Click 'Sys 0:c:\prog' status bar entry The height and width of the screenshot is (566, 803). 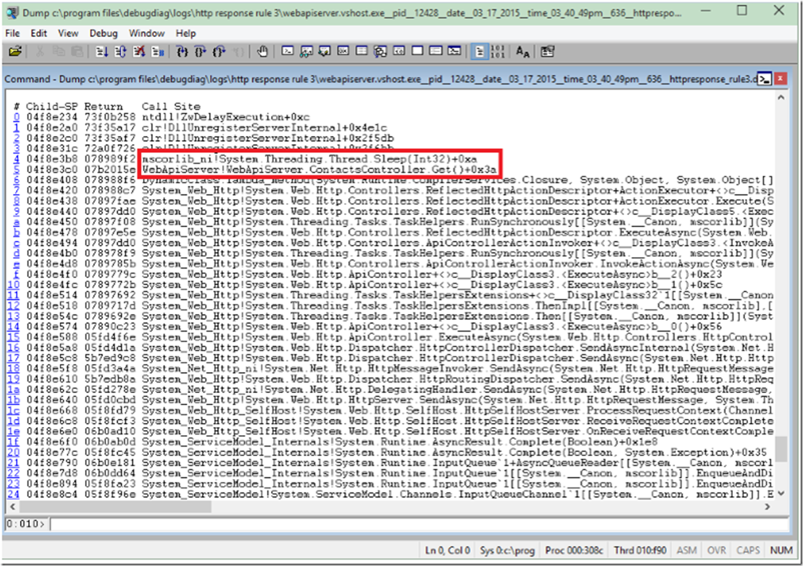click(x=507, y=550)
